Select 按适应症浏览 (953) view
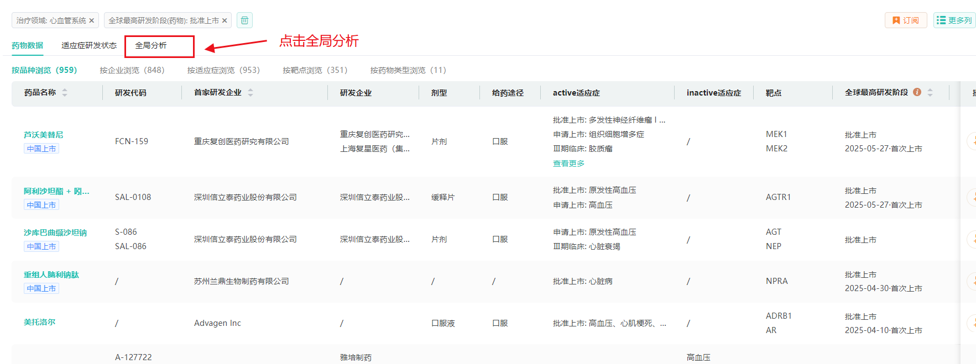Viewport: 976px width, 364px height. click(x=223, y=70)
